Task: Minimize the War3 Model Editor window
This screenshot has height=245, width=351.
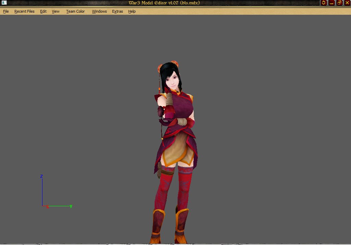Action: point(331,3)
